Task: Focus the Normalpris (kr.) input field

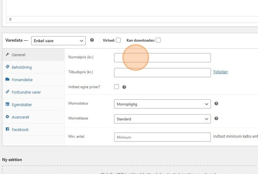Action: (x=162, y=58)
